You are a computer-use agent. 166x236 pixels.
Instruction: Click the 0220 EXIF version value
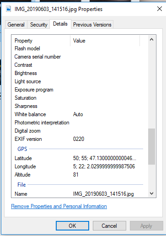pyautogui.click(x=79, y=139)
